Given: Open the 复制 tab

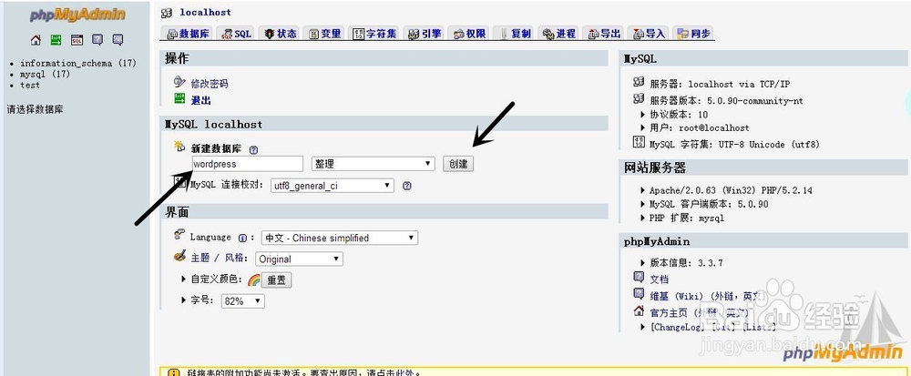Looking at the screenshot, I should (514, 34).
